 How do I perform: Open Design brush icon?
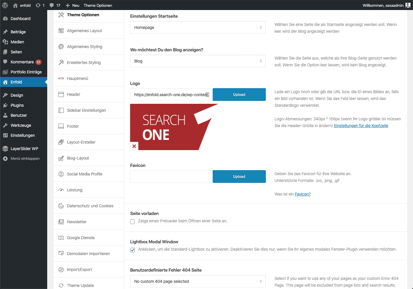pos(5,95)
